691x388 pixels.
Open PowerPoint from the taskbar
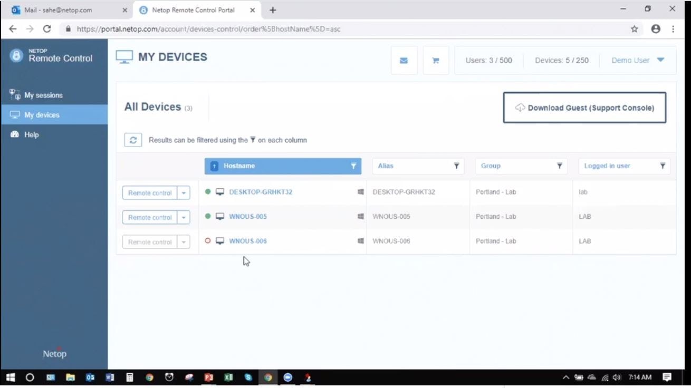[x=209, y=377]
